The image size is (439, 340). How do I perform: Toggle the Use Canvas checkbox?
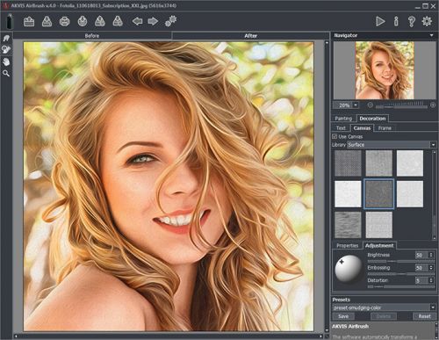[x=335, y=136]
